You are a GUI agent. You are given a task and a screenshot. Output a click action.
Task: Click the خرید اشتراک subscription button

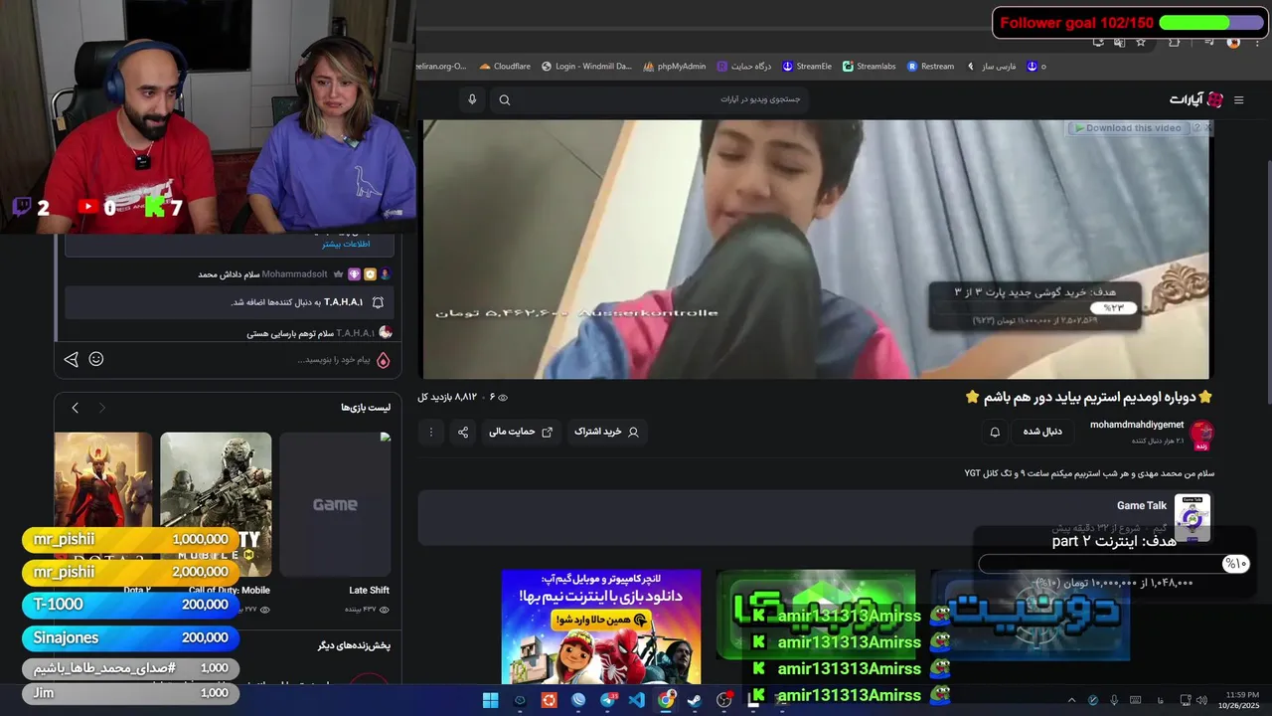[x=606, y=432]
